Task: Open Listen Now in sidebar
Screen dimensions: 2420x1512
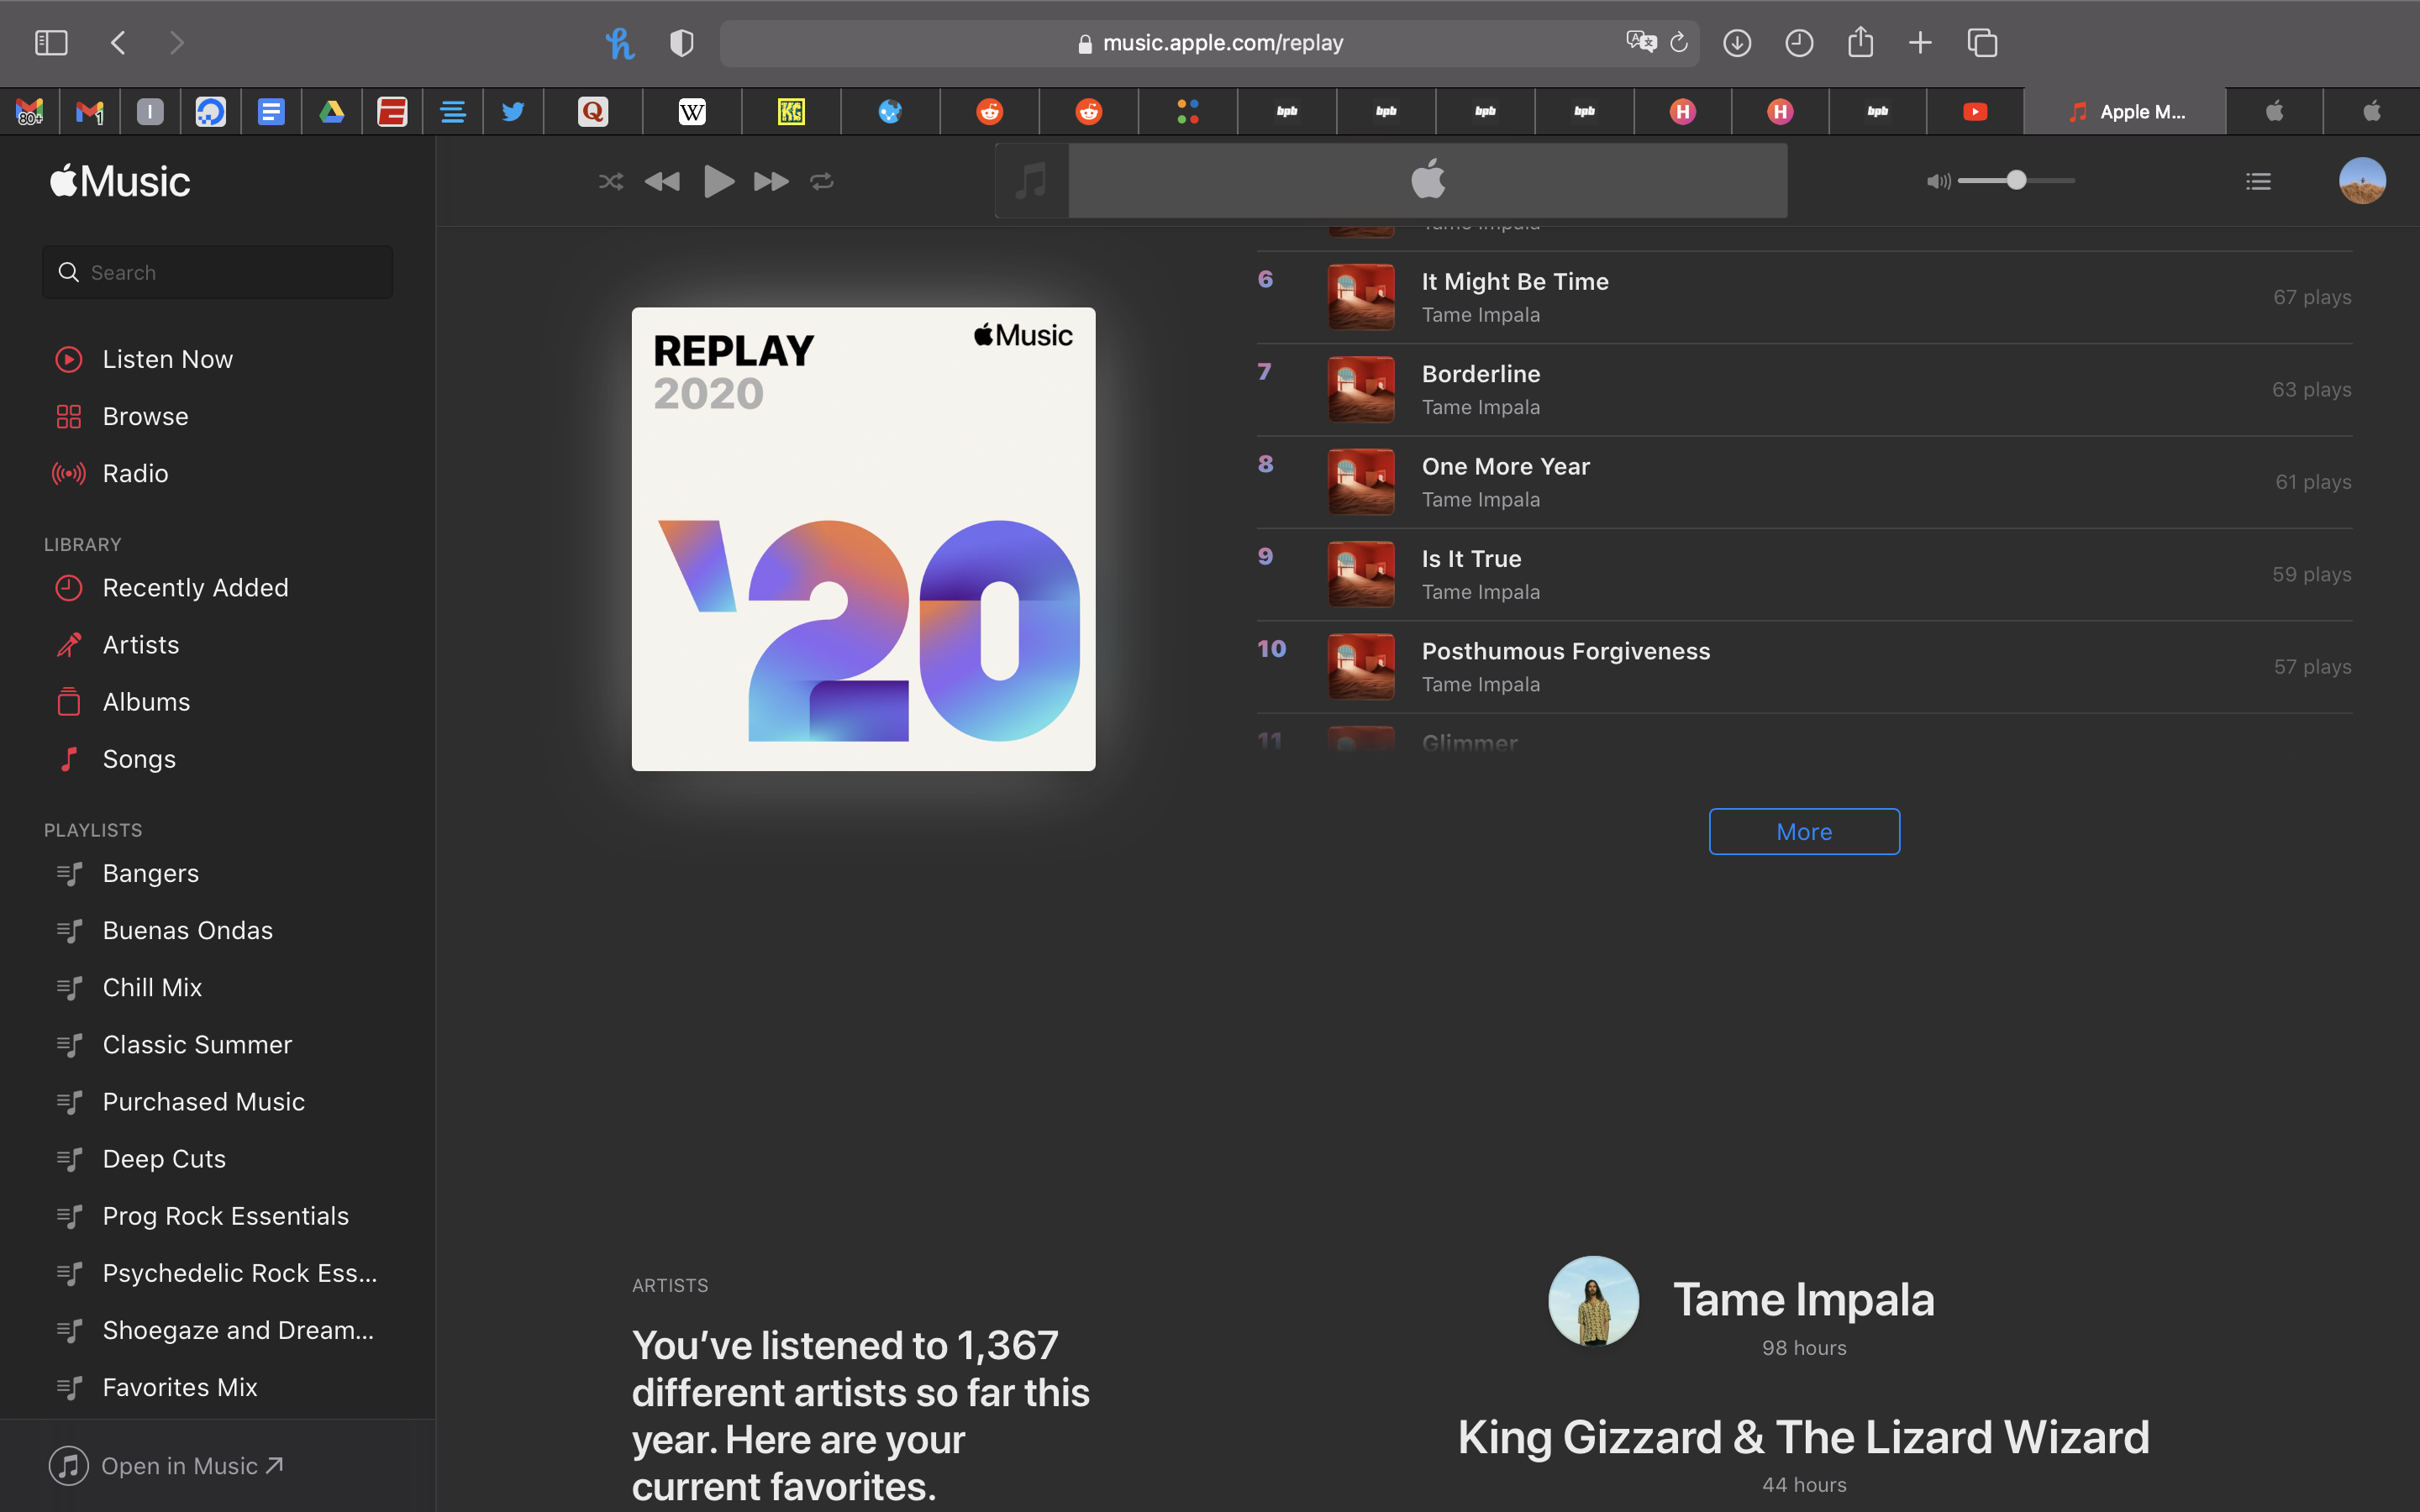Action: pos(167,359)
